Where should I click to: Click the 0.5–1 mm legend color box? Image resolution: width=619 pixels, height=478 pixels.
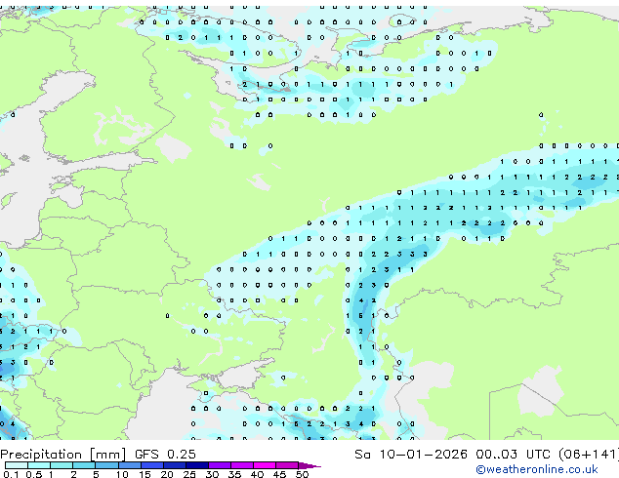pyautogui.click(x=39, y=465)
